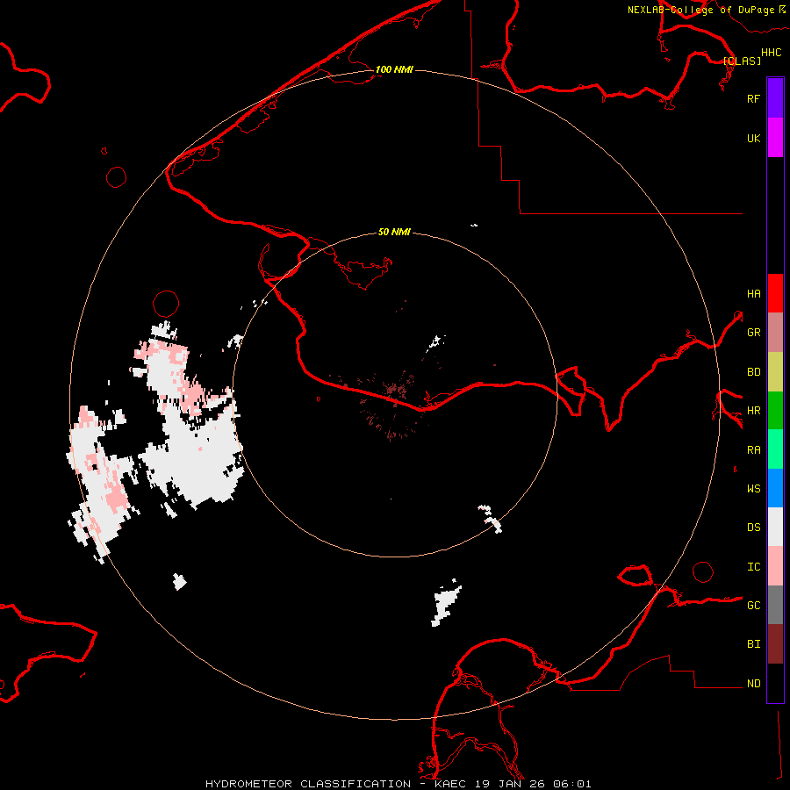
Task: Click the BI legend label
Action: click(x=753, y=644)
